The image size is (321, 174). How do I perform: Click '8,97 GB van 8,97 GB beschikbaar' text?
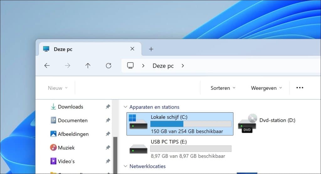(188, 156)
